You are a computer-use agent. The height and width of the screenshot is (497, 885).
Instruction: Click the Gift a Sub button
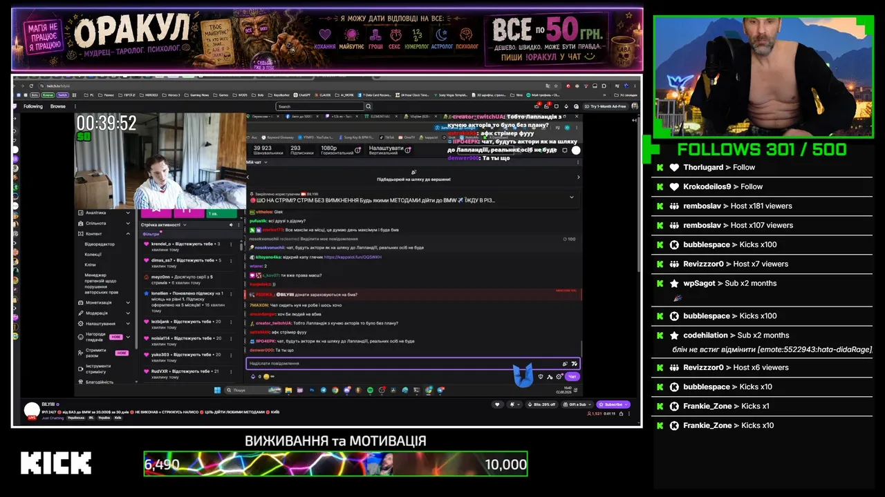click(579, 405)
